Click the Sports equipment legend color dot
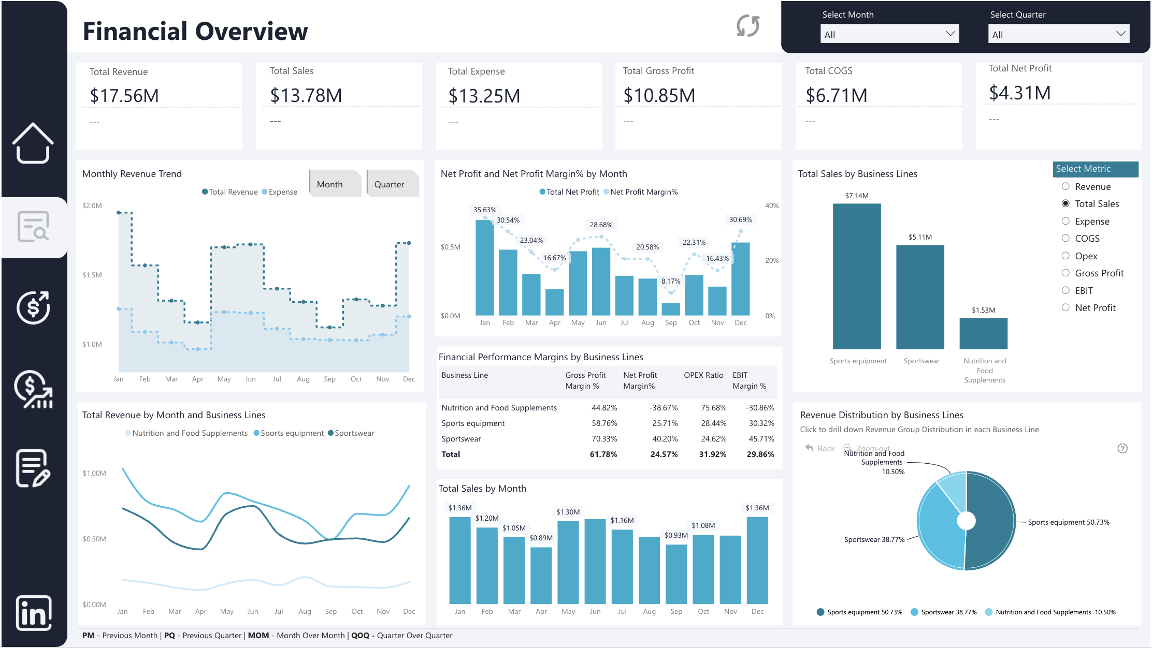Image resolution: width=1152 pixels, height=648 pixels. click(820, 612)
